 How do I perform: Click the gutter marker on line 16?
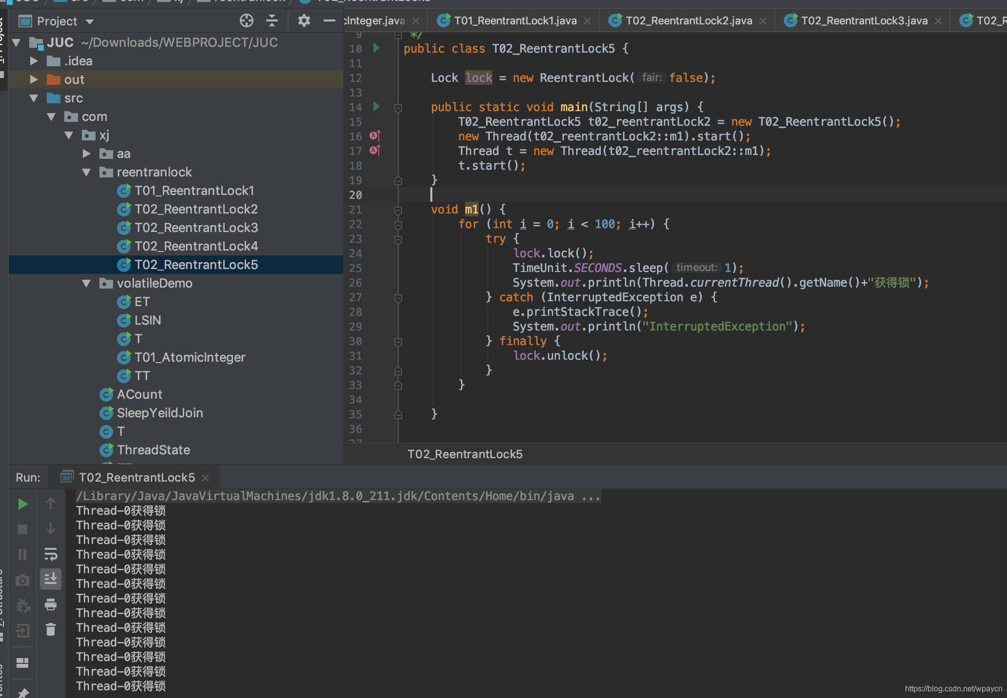click(375, 136)
